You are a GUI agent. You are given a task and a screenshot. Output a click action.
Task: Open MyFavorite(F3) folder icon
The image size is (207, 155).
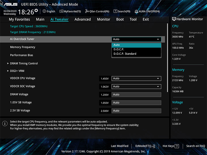point(61,11)
